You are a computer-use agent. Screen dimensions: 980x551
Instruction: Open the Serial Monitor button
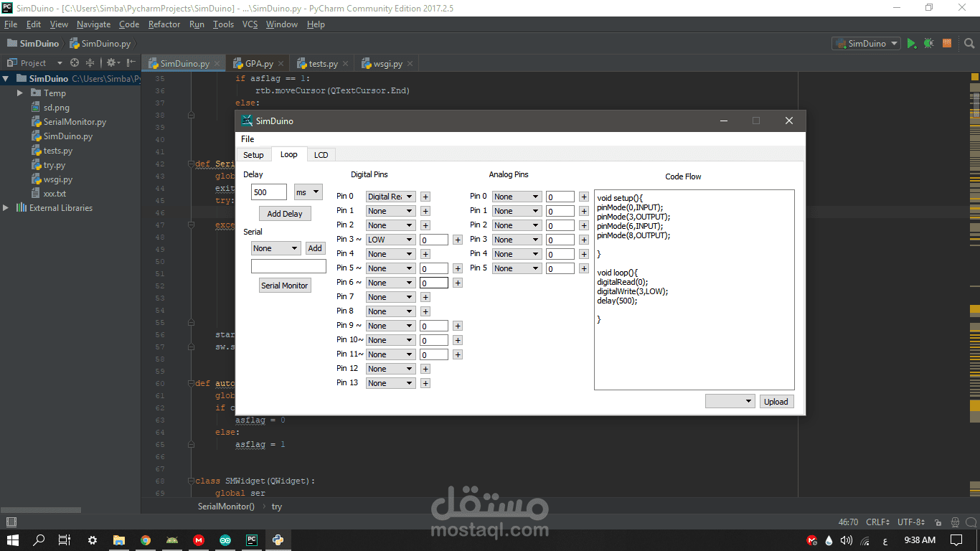285,286
